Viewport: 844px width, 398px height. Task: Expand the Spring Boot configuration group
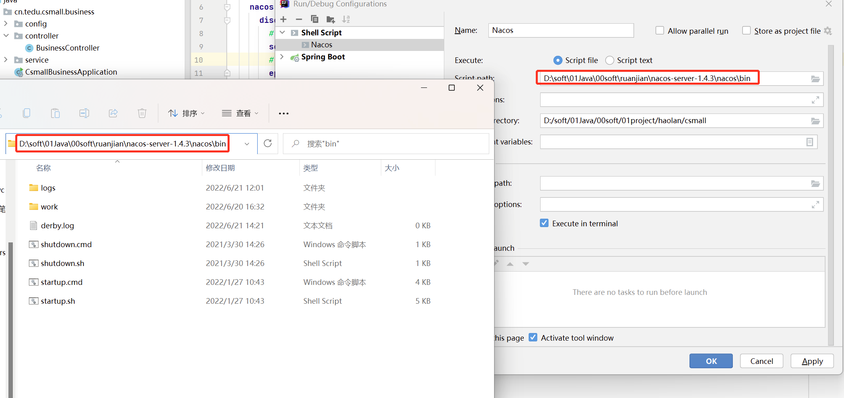point(282,57)
